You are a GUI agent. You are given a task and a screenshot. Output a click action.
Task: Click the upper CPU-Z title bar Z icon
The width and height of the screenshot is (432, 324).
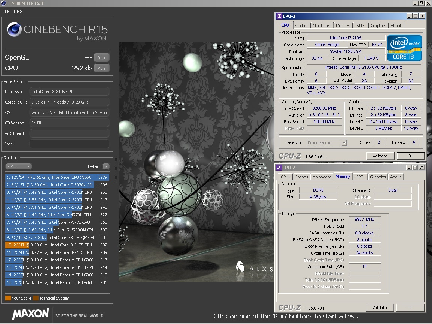(279, 16)
